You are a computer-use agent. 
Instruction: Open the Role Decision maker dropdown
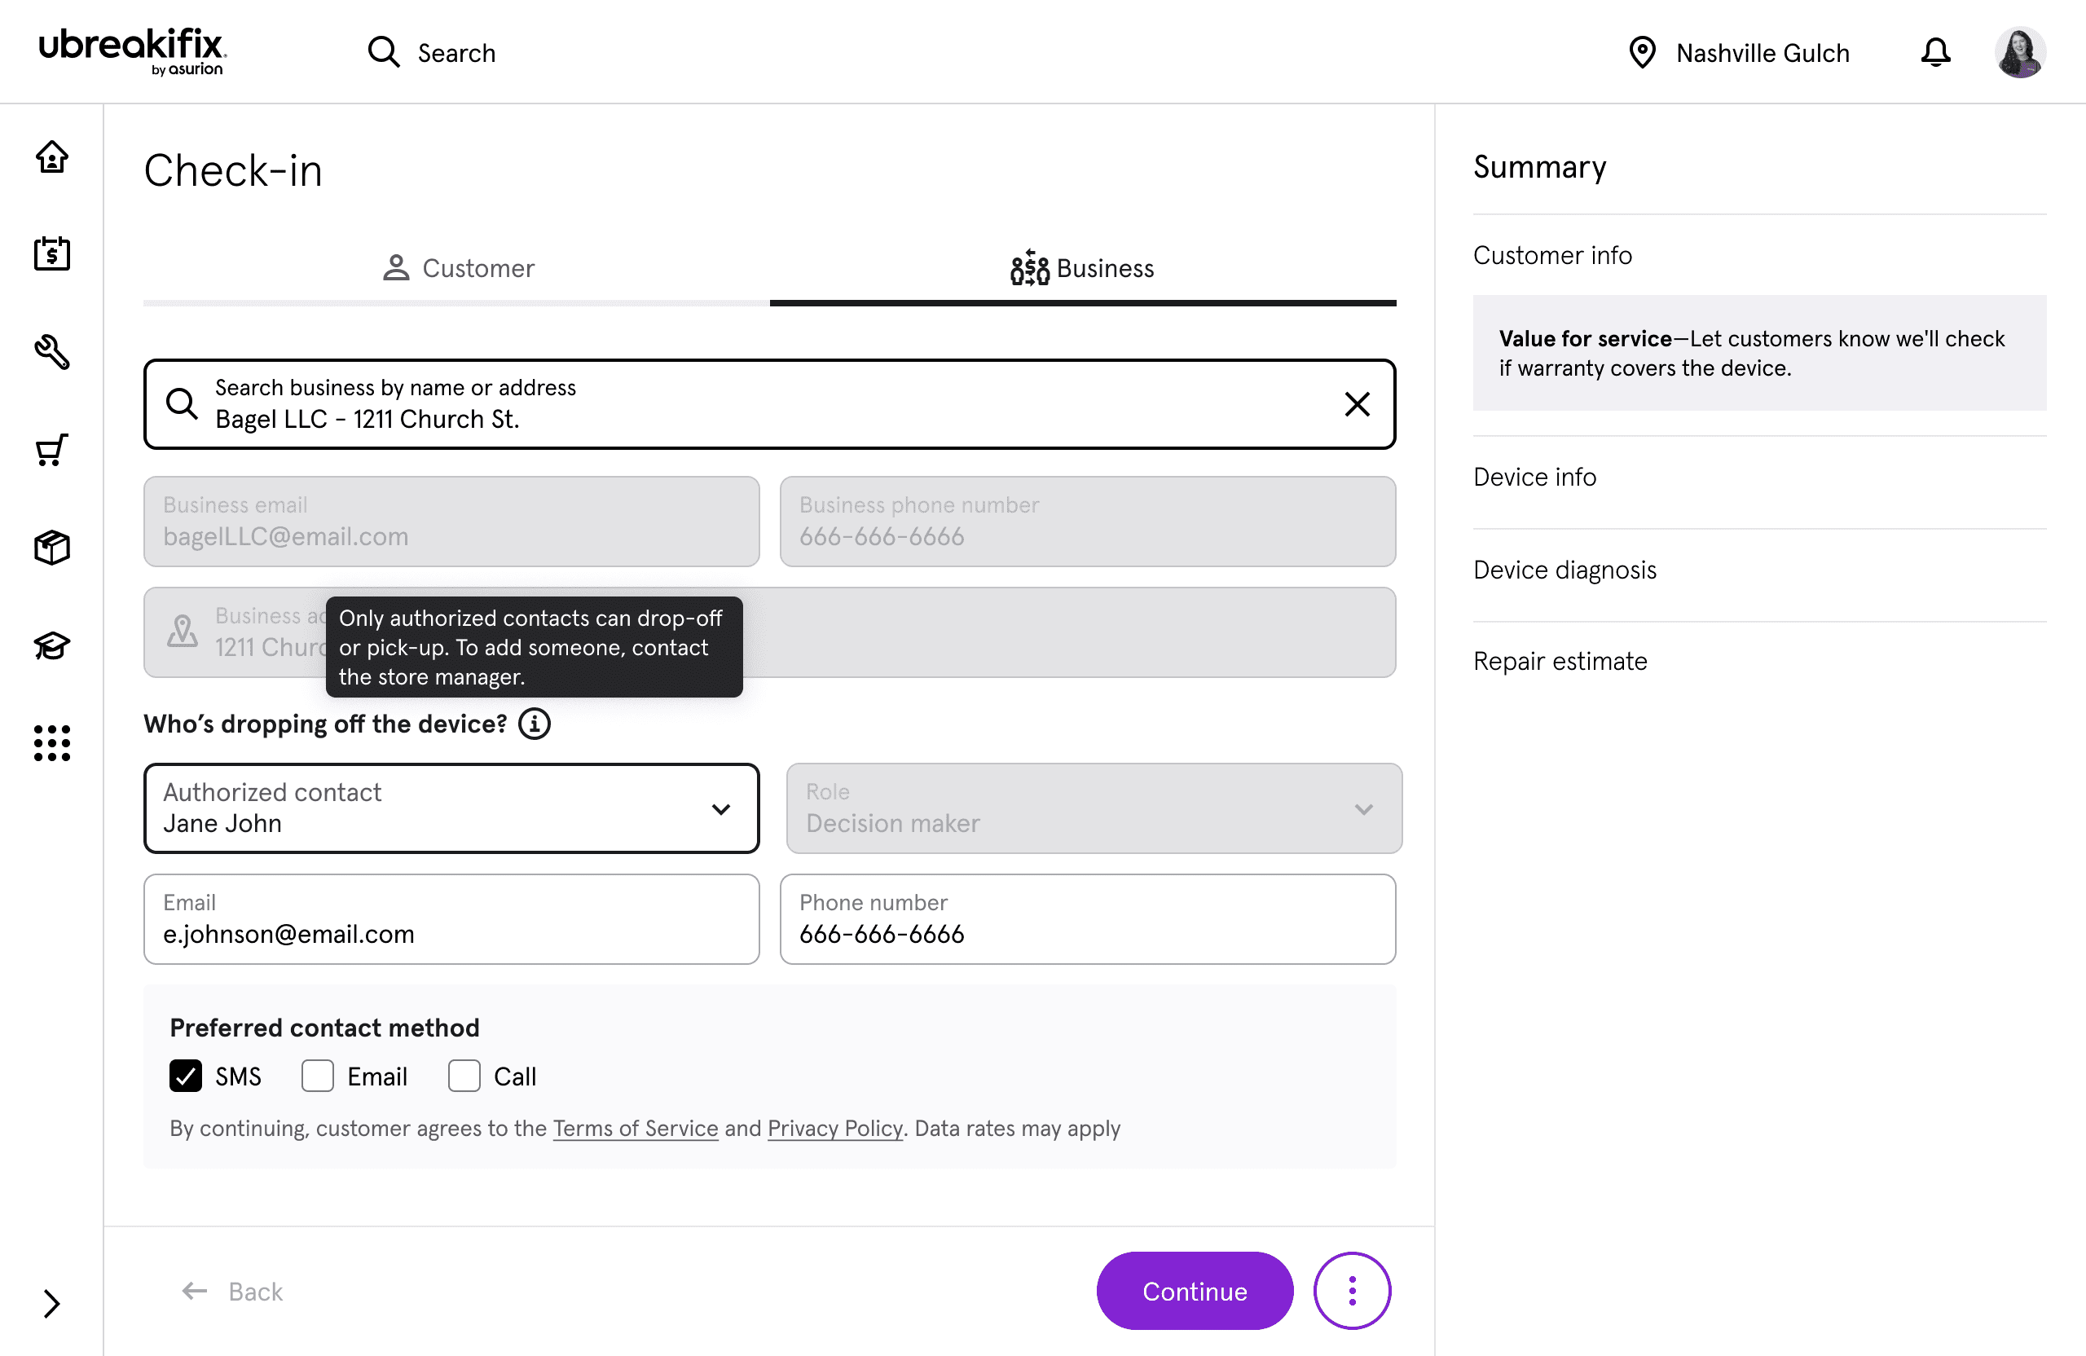click(1093, 808)
